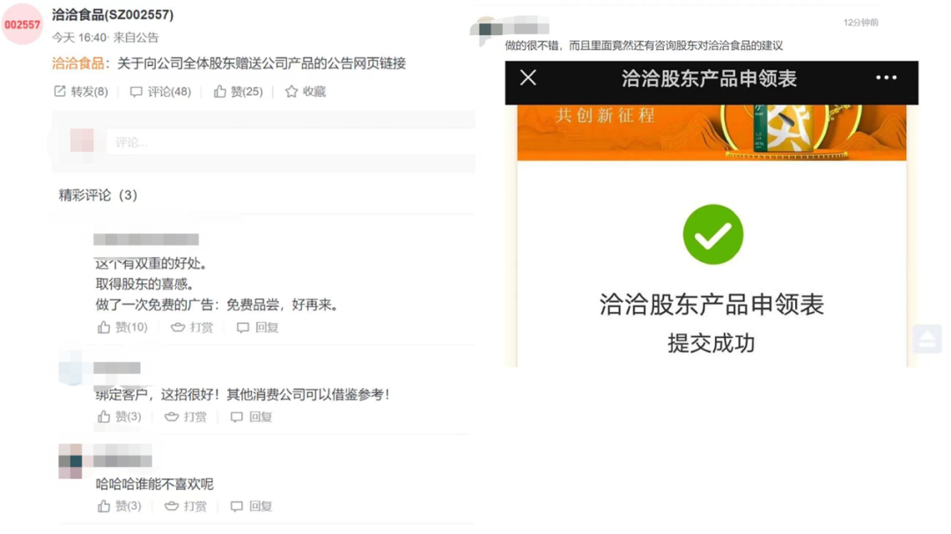Focus the 评论 comment input field
The width and height of the screenshot is (951, 534).
point(291,142)
